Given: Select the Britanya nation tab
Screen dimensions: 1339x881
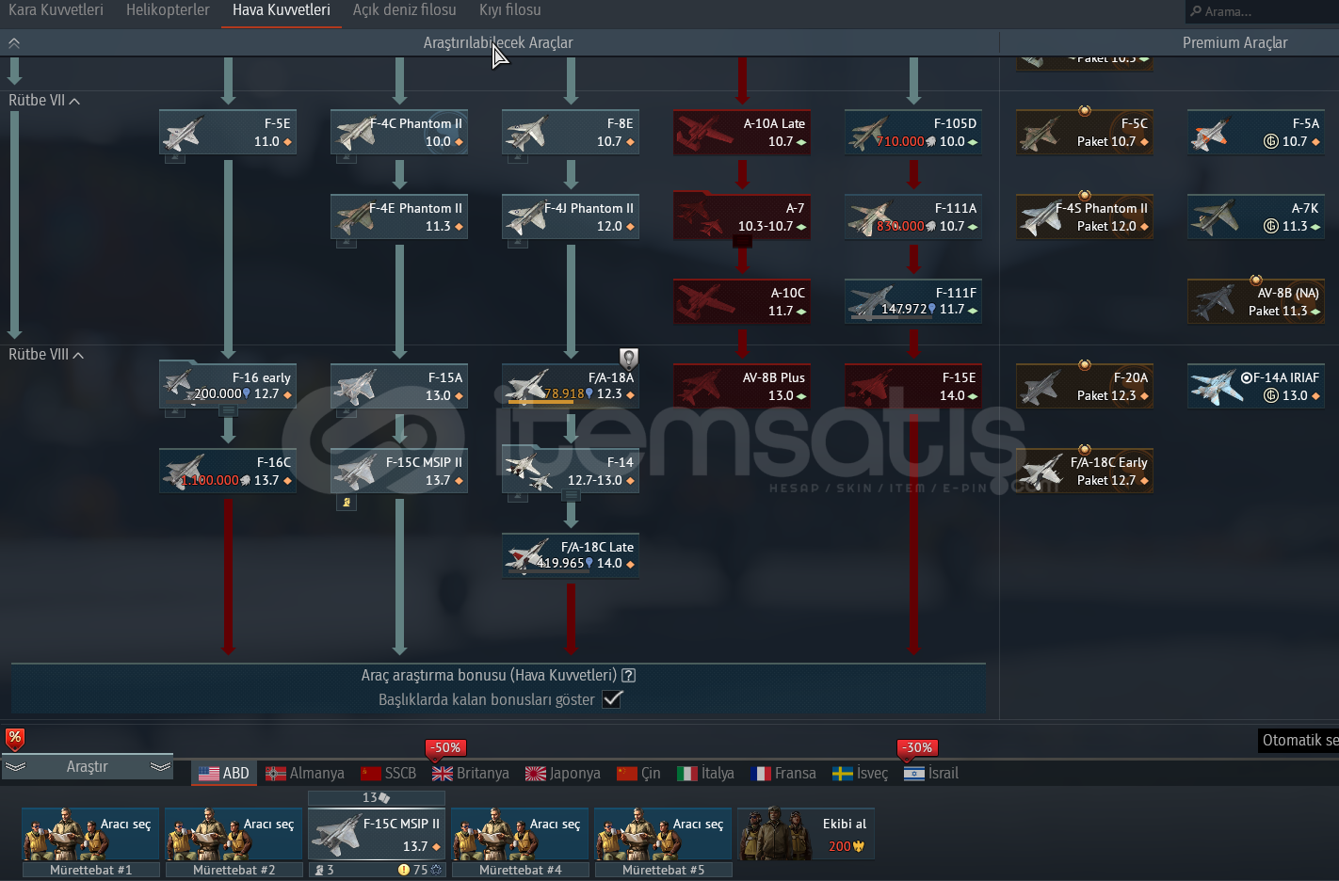Looking at the screenshot, I should pyautogui.click(x=471, y=774).
